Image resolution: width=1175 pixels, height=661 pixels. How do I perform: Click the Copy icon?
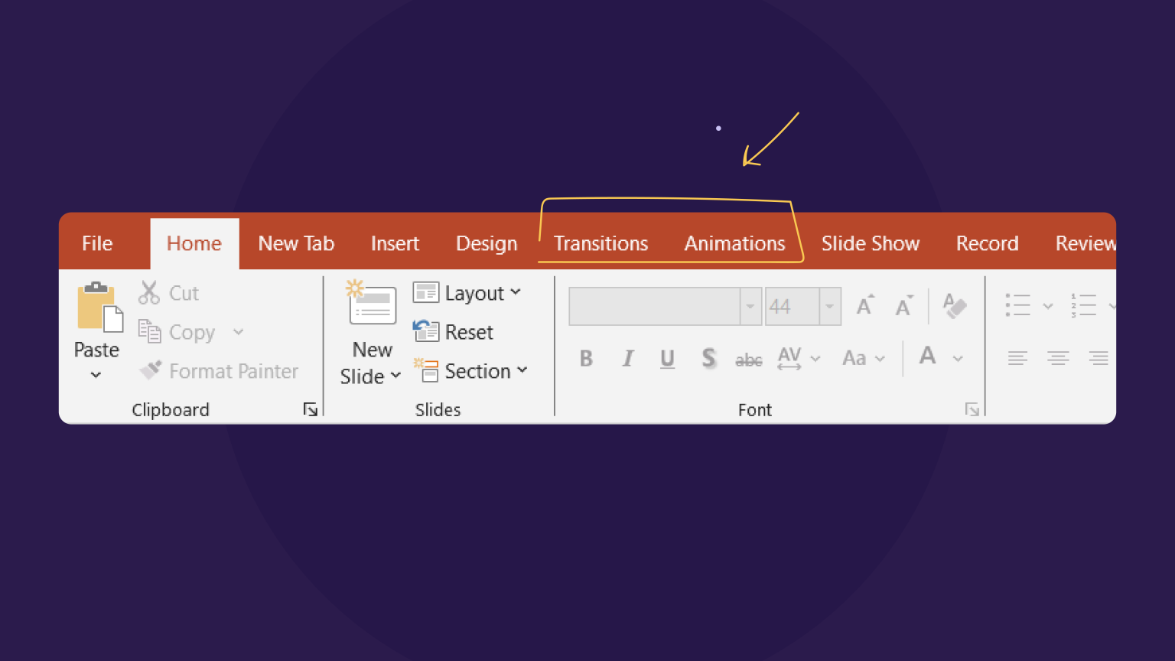point(148,331)
